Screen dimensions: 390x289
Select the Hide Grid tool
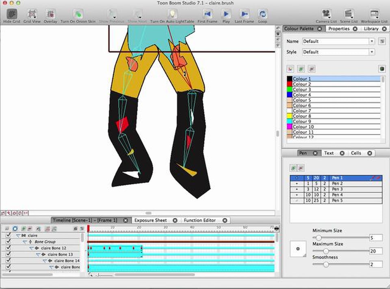13,14
